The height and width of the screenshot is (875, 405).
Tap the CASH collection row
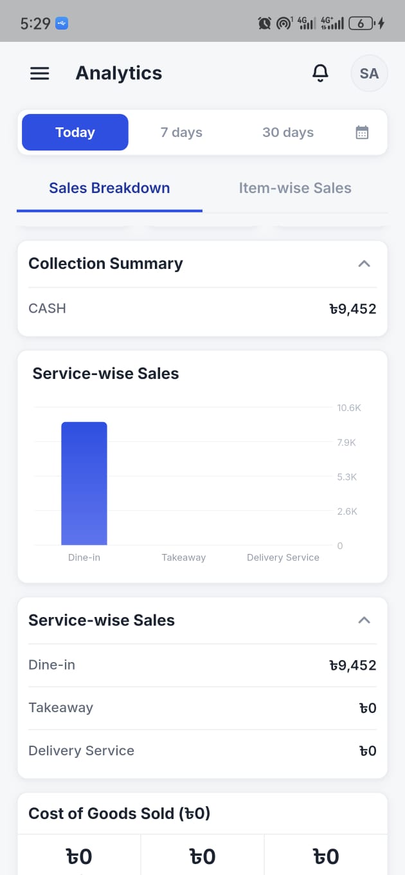pos(203,309)
